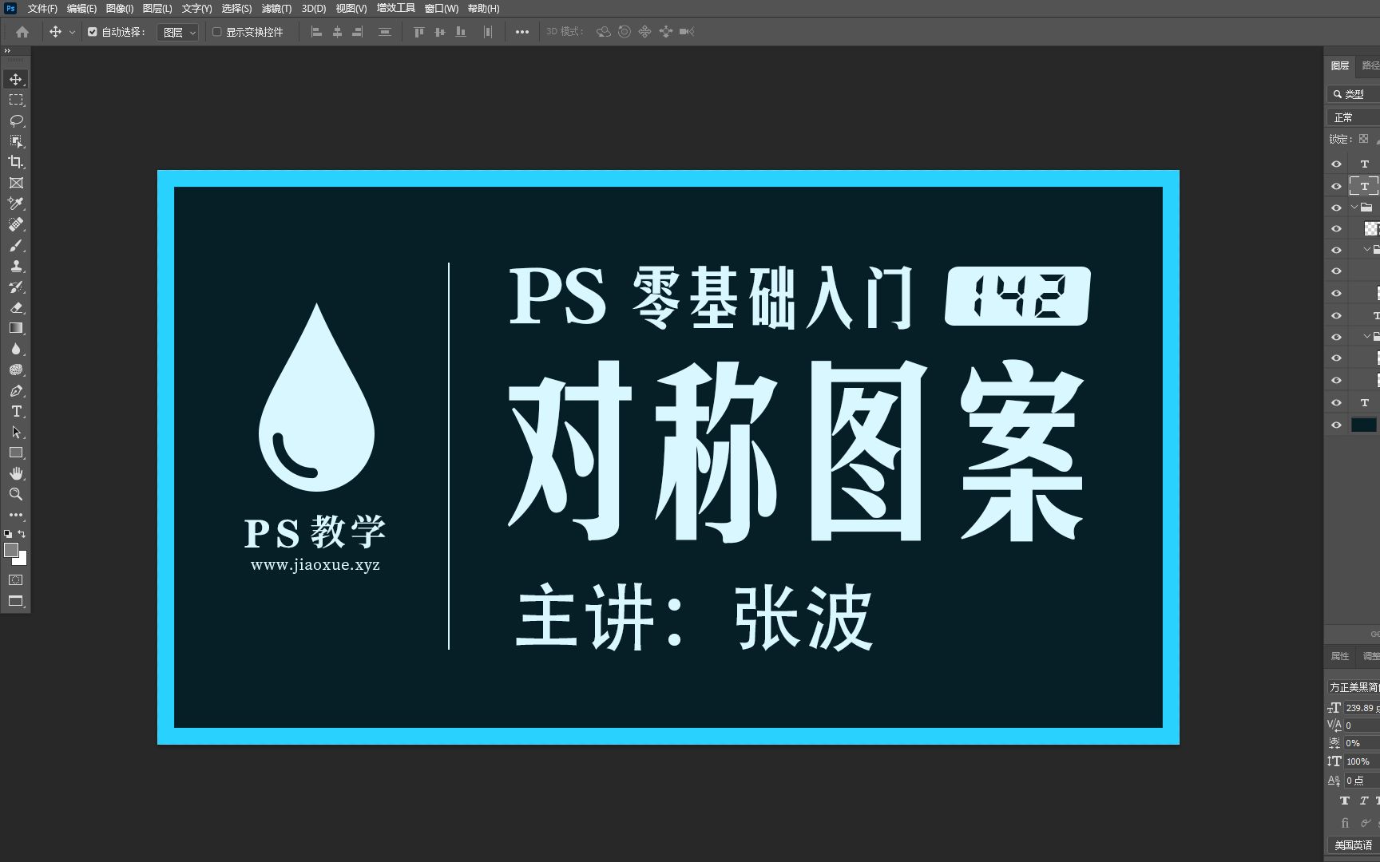Toggle Quick Mask mode

[x=16, y=580]
